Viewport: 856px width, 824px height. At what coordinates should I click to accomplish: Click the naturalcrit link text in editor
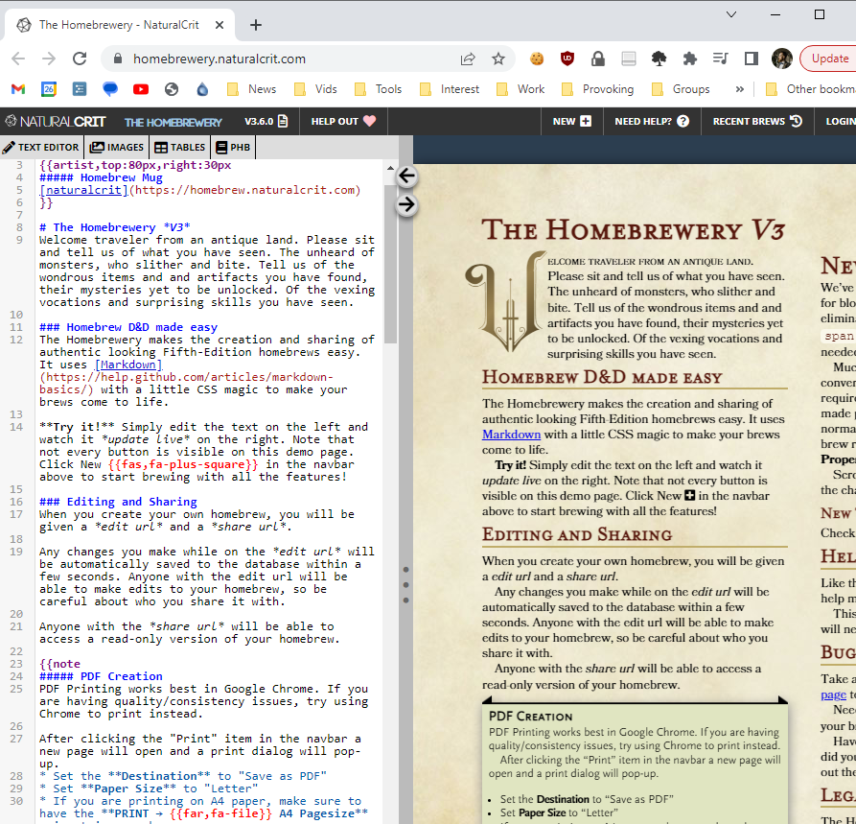[x=83, y=190]
